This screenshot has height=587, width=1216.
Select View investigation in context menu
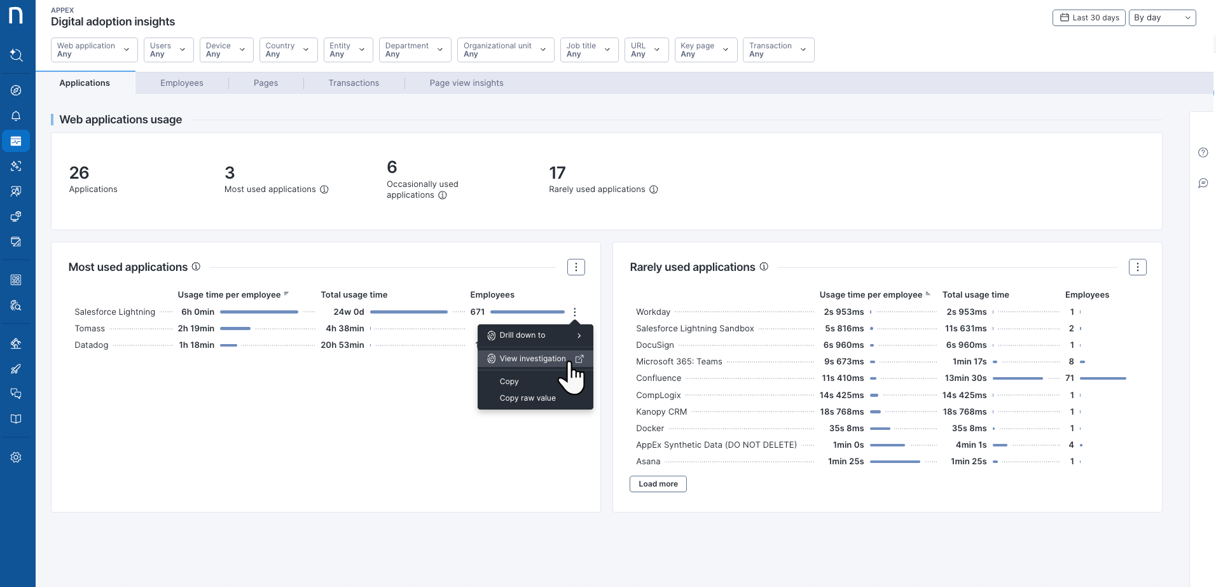click(x=532, y=359)
